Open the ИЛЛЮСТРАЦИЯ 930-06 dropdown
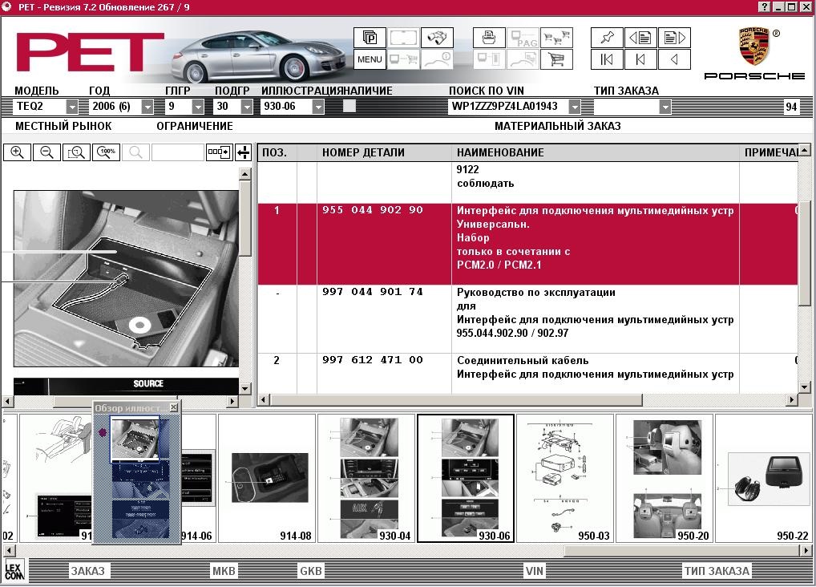 318,107
